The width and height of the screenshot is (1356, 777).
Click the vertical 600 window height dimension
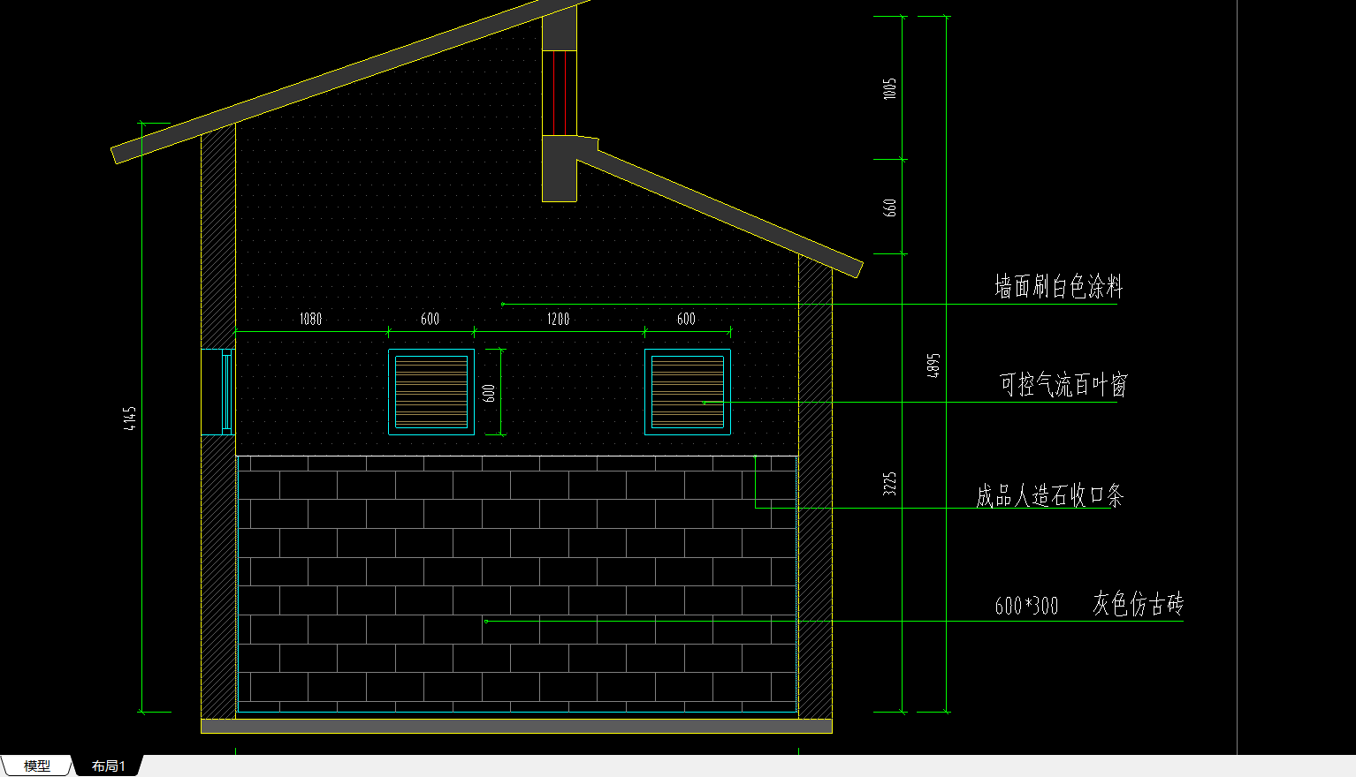[x=489, y=393]
